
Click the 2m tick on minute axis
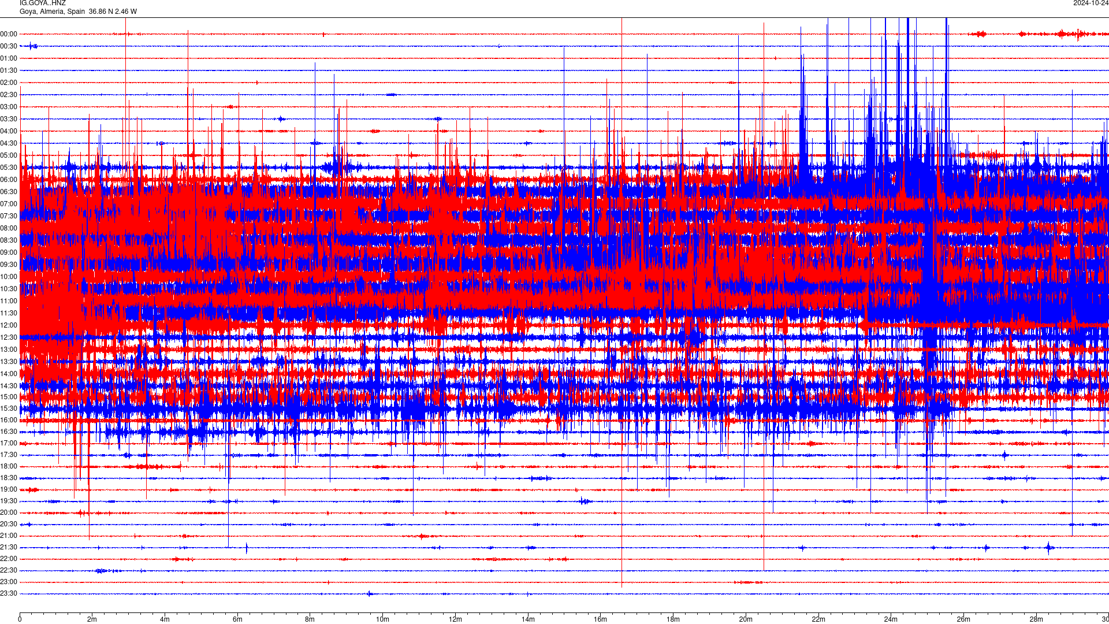(x=92, y=619)
